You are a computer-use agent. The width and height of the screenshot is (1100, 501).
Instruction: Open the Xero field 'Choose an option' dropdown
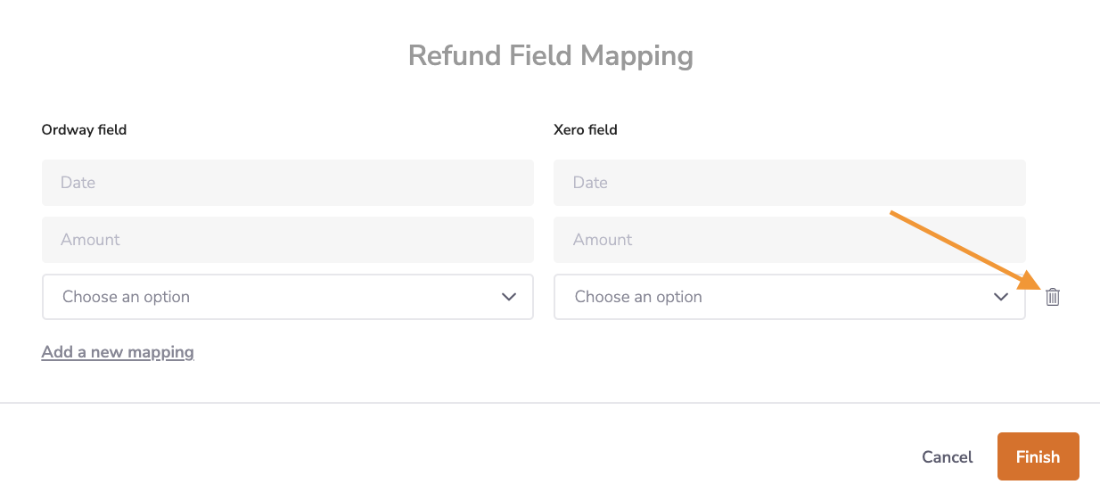(790, 297)
